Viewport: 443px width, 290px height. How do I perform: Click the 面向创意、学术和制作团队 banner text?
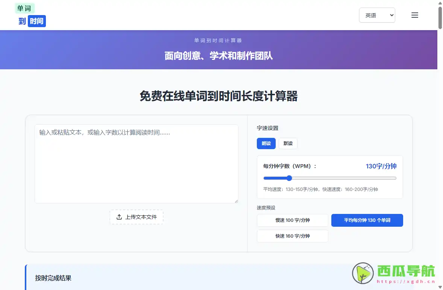(218, 56)
